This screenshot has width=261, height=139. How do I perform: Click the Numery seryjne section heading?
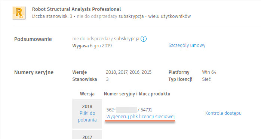[34, 73]
